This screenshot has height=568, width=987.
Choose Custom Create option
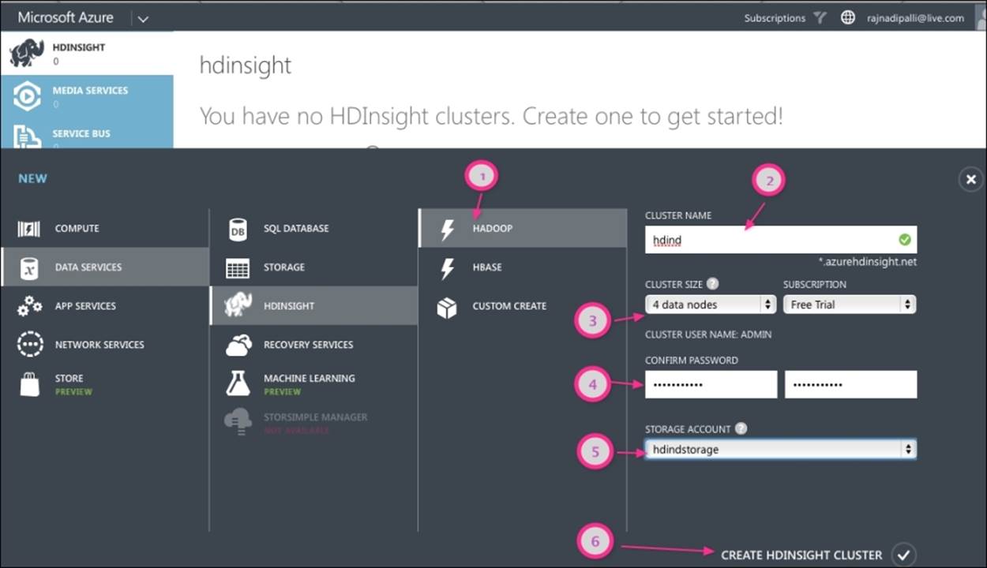point(522,306)
